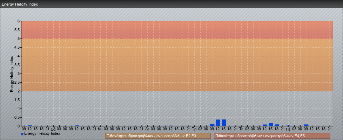Screen dimensions: 343x140
Task: Click the y-axis label 1.5
Action: click(17, 100)
